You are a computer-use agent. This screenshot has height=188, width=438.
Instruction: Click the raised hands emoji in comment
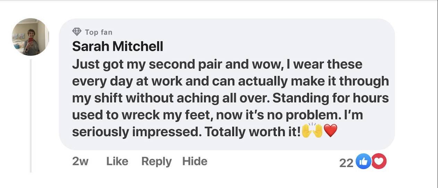(x=312, y=131)
